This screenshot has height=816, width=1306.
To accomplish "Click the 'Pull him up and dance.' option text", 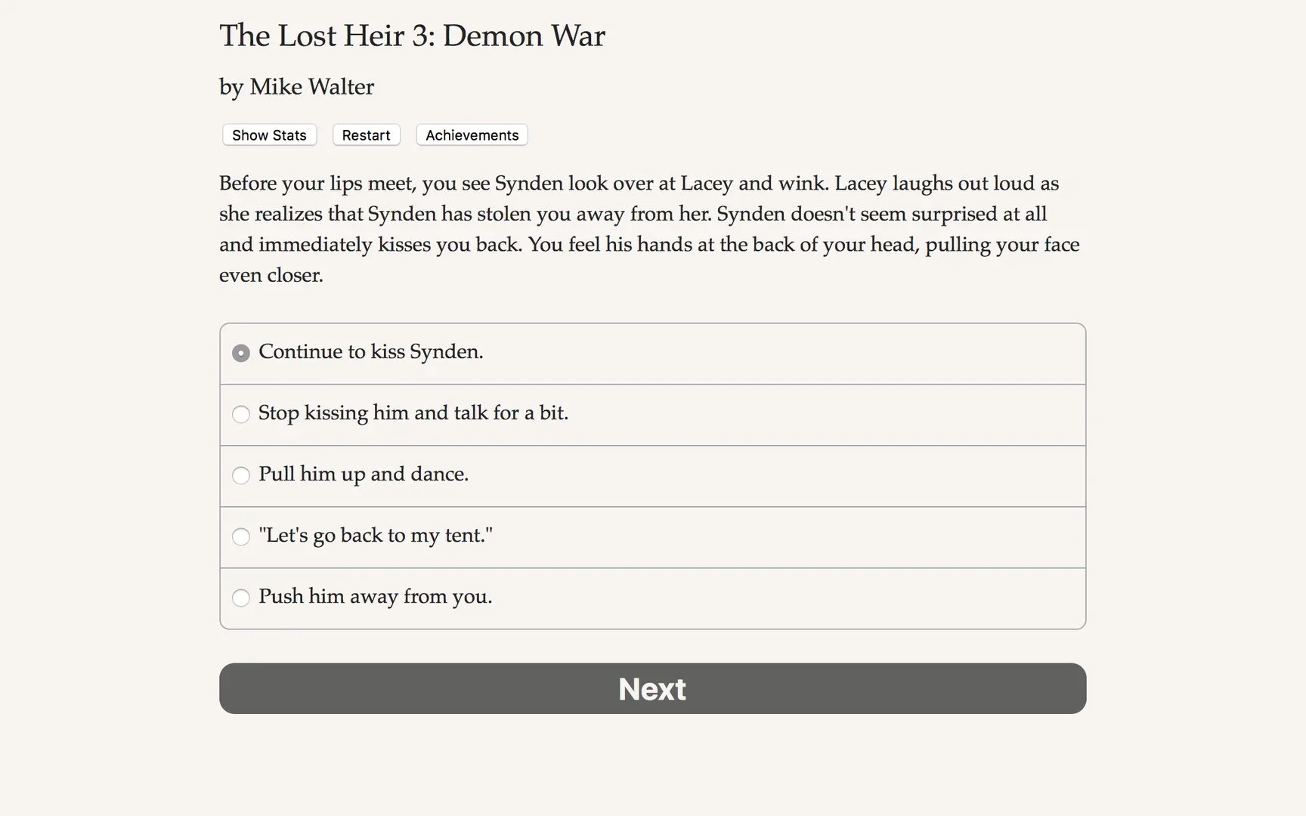I will pyautogui.click(x=363, y=474).
